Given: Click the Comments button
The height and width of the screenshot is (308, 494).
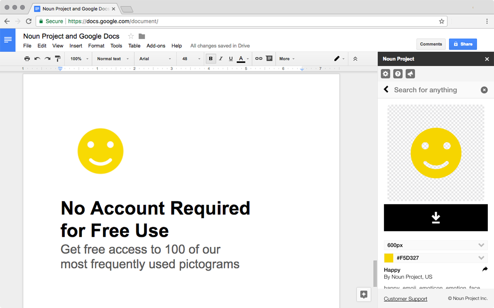Looking at the screenshot, I should click(431, 44).
